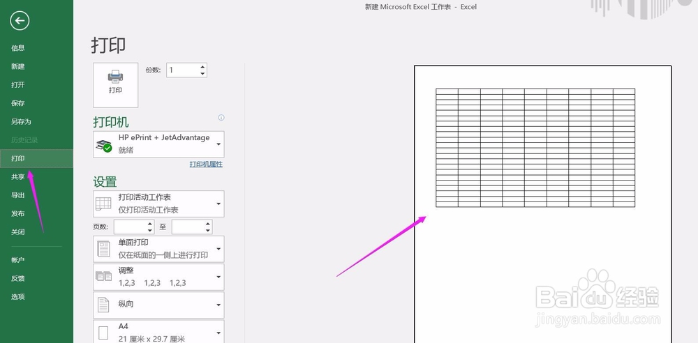Click the portrait page icon beside 纵向
This screenshot has width=698, height=343.
[x=103, y=305]
